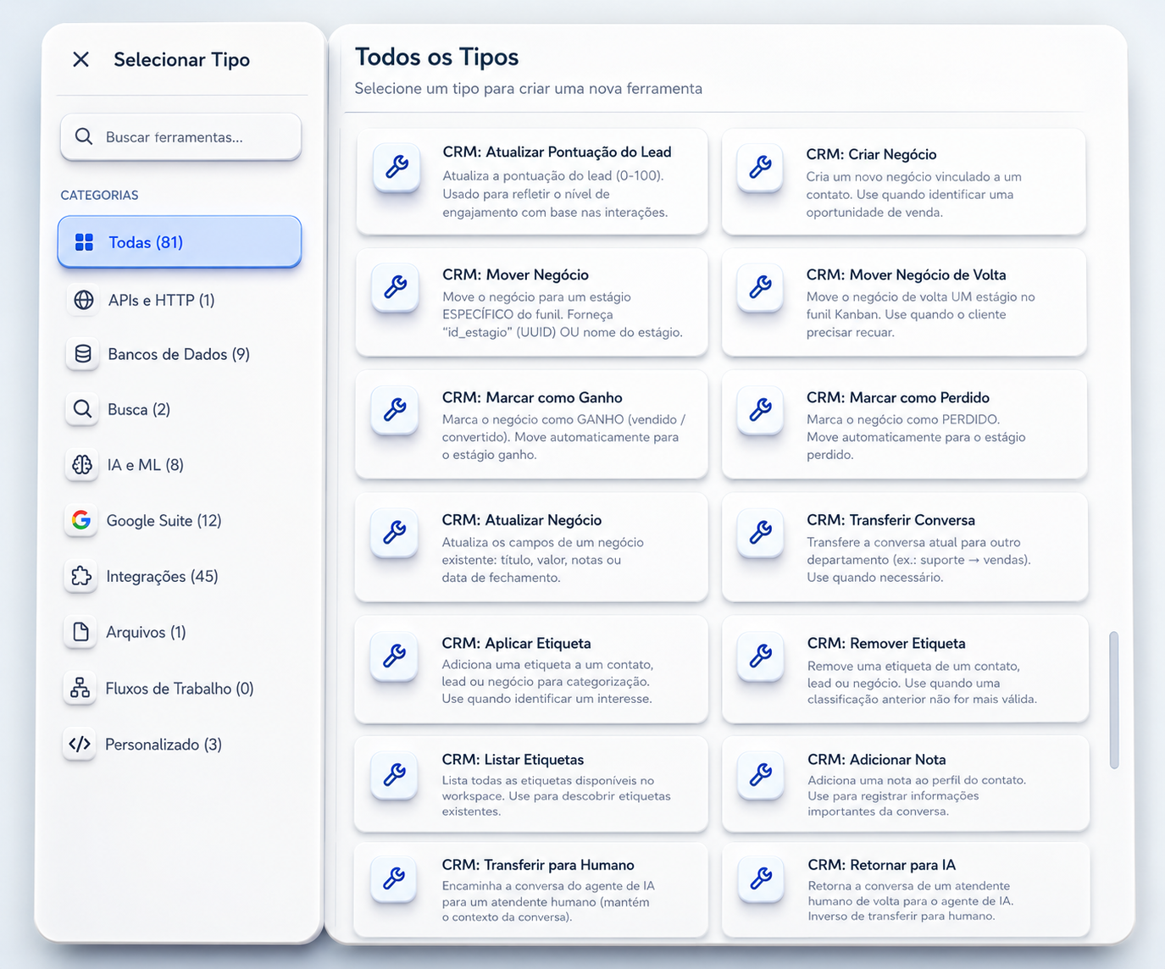Click the globe icon for APIs e HTTP
Image resolution: width=1165 pixels, height=969 pixels.
pos(83,300)
